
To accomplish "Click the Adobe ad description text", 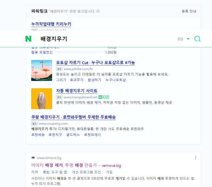I will pos(112,74).
